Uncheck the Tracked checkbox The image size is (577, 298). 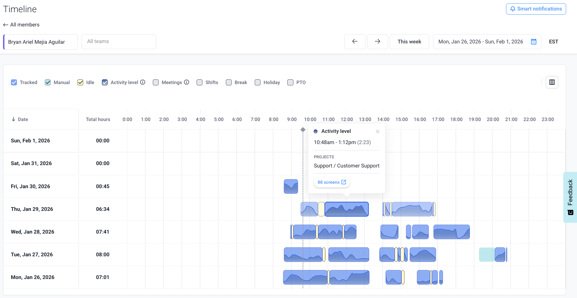pyautogui.click(x=14, y=82)
